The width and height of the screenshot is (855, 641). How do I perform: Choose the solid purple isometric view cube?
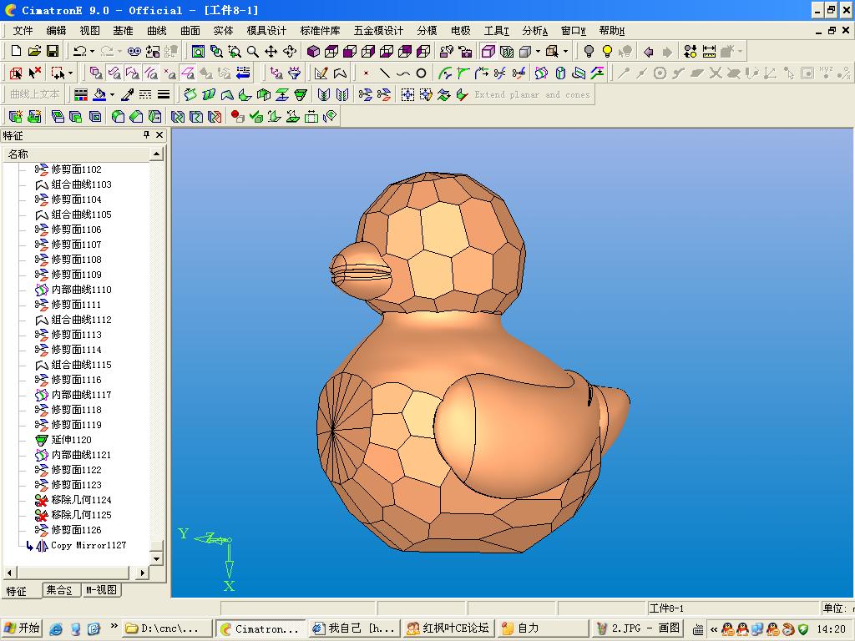314,51
